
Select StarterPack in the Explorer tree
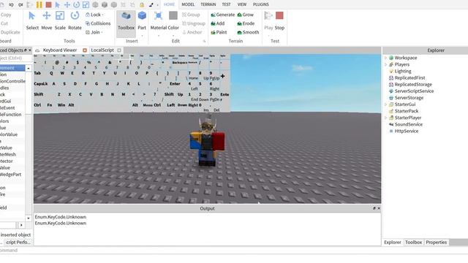coord(404,111)
